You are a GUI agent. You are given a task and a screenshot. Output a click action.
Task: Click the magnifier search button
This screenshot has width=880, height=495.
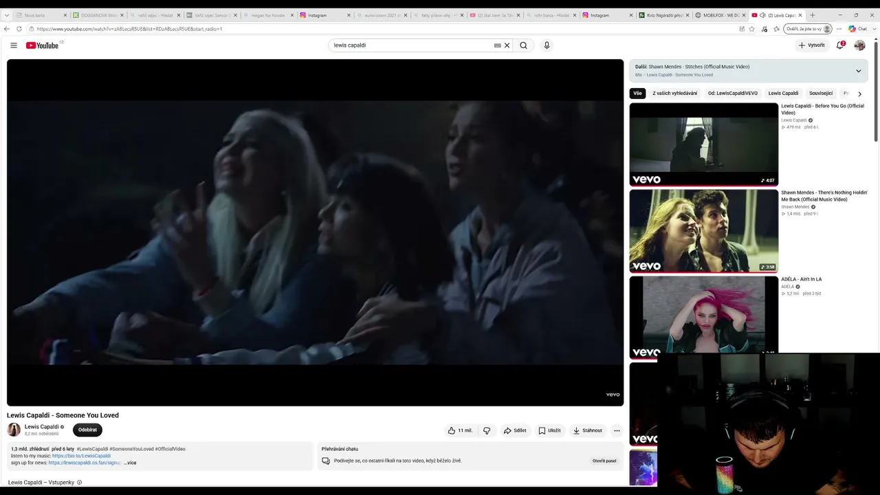(x=523, y=45)
